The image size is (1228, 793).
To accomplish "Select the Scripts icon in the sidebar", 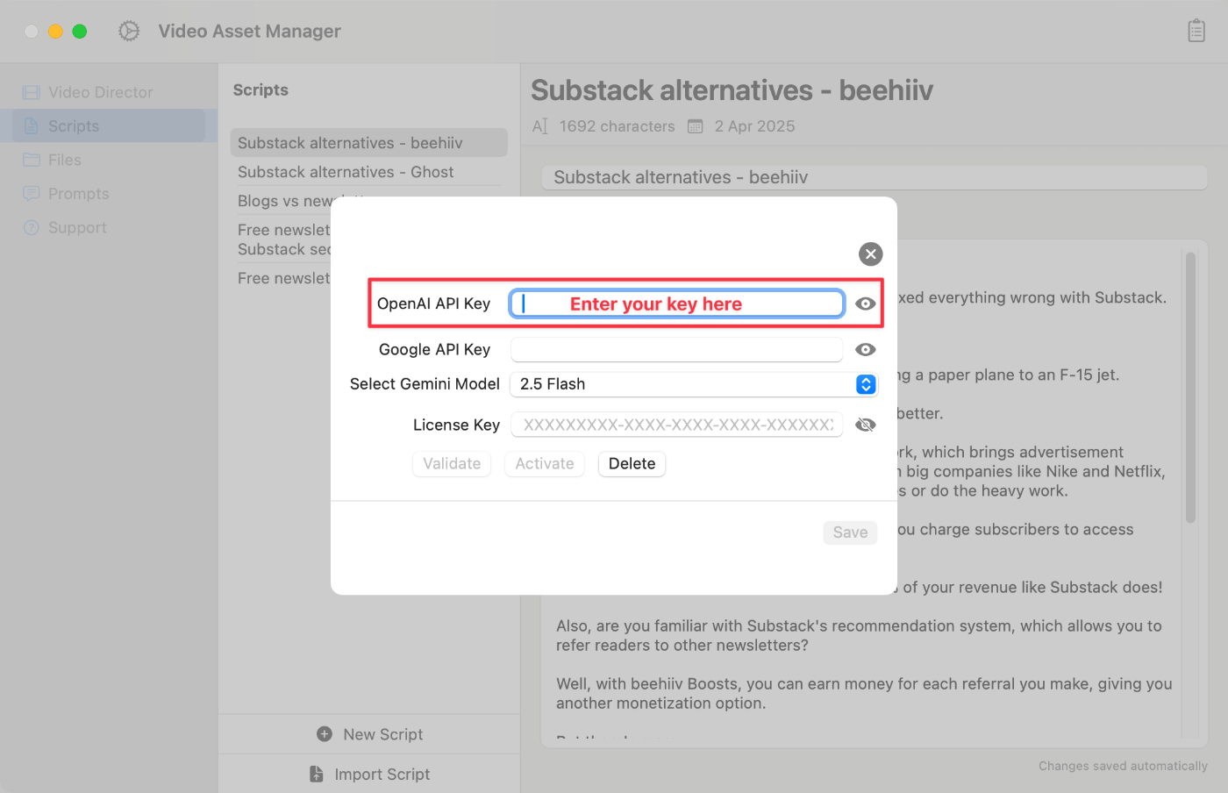I will (x=32, y=125).
